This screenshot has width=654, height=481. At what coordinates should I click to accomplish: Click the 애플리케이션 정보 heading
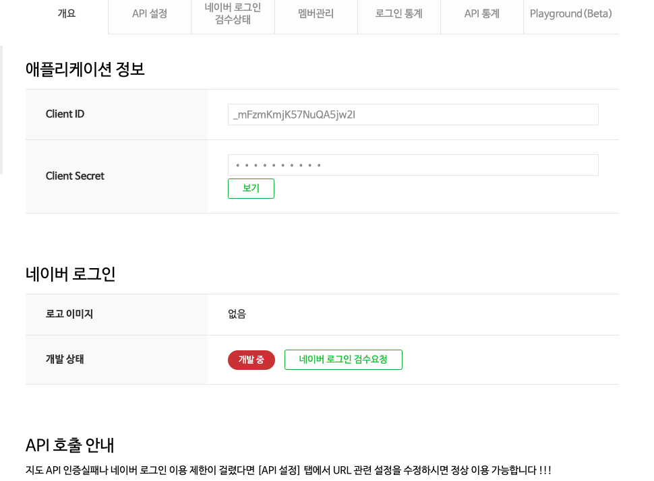tap(85, 69)
